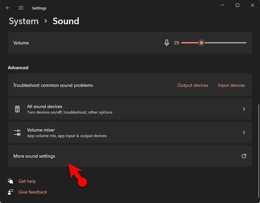The image size is (260, 203).
Task: Mute microphone via the mic icon
Action: click(x=167, y=43)
